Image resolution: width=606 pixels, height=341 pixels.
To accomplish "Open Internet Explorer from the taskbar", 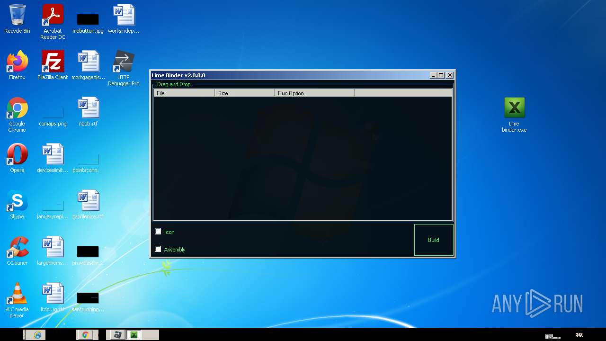I will pyautogui.click(x=37, y=335).
